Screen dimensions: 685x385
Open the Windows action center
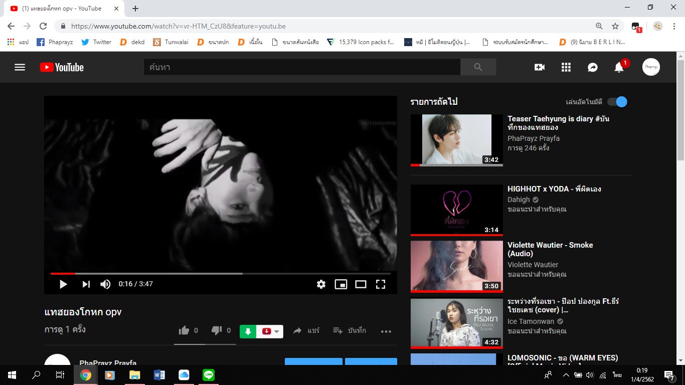pos(669,375)
